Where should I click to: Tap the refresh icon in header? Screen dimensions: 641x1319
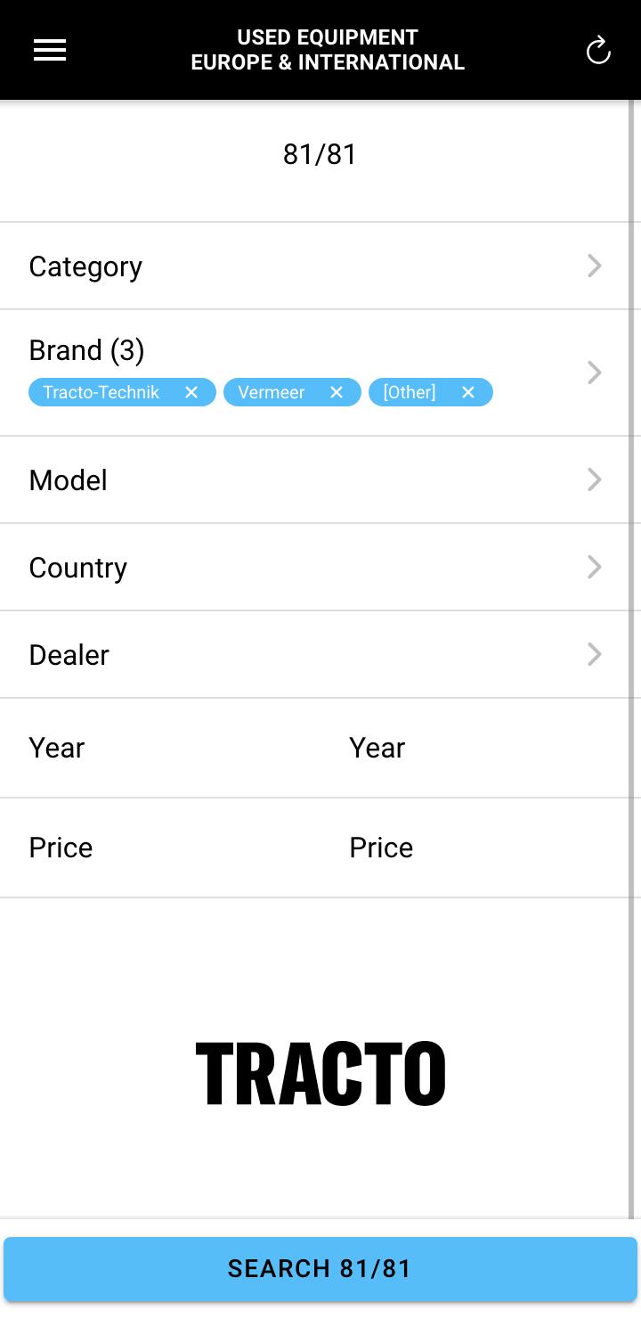598,51
